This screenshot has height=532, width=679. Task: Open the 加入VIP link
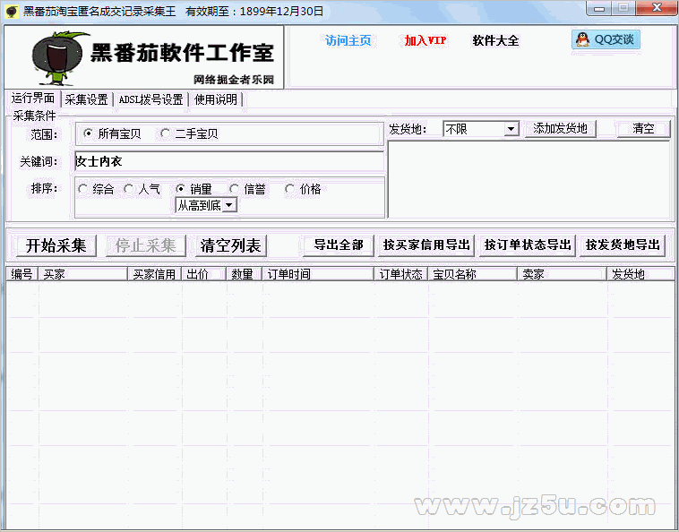(x=425, y=40)
